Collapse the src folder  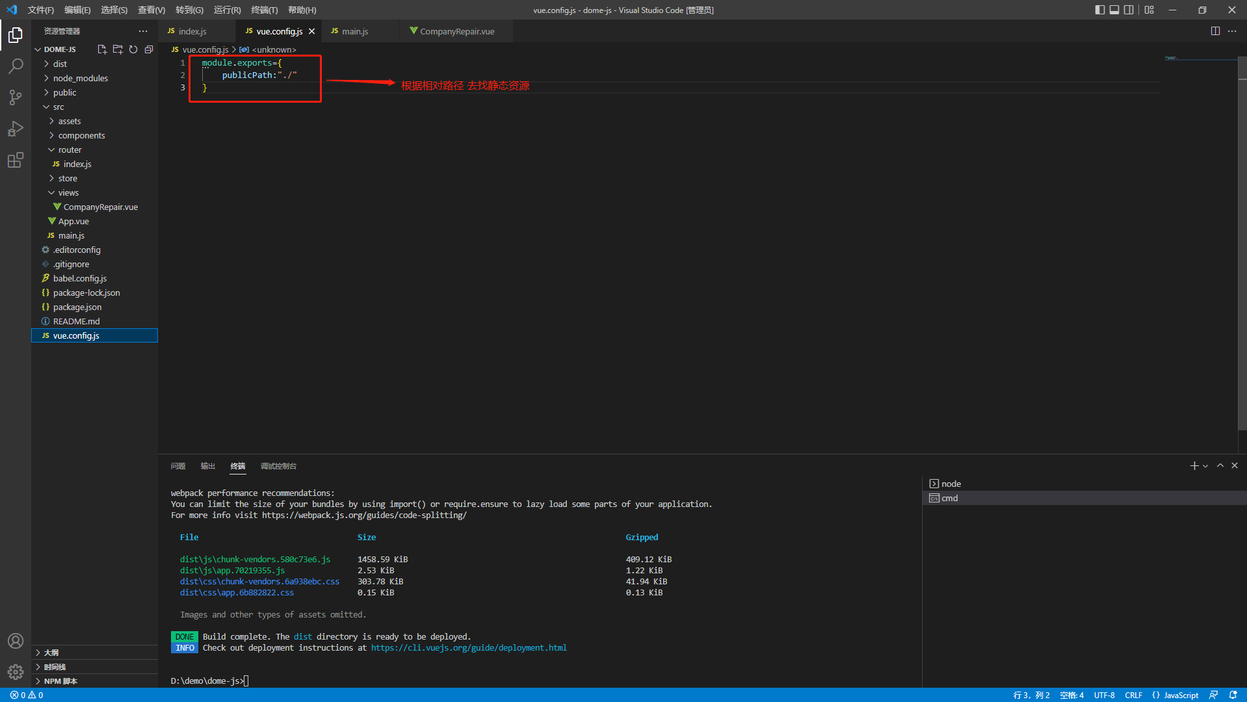(58, 107)
